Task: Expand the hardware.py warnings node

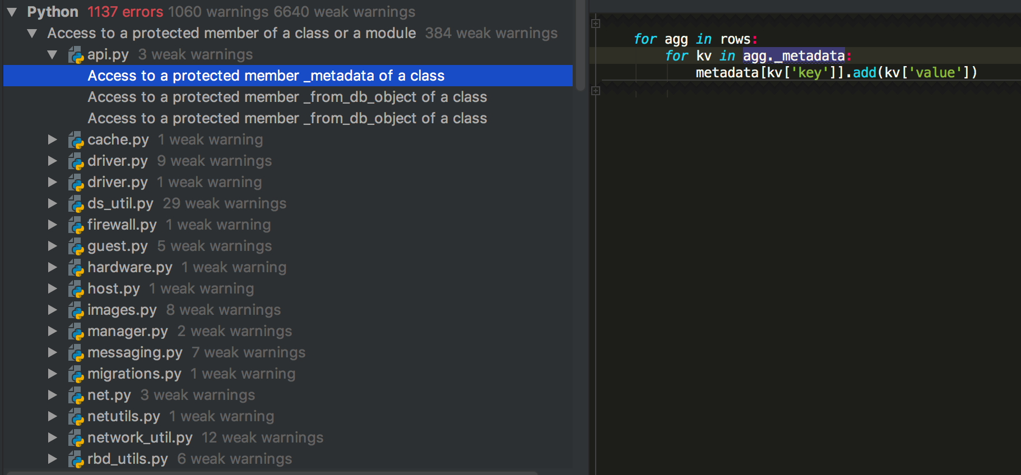Action: click(52, 267)
